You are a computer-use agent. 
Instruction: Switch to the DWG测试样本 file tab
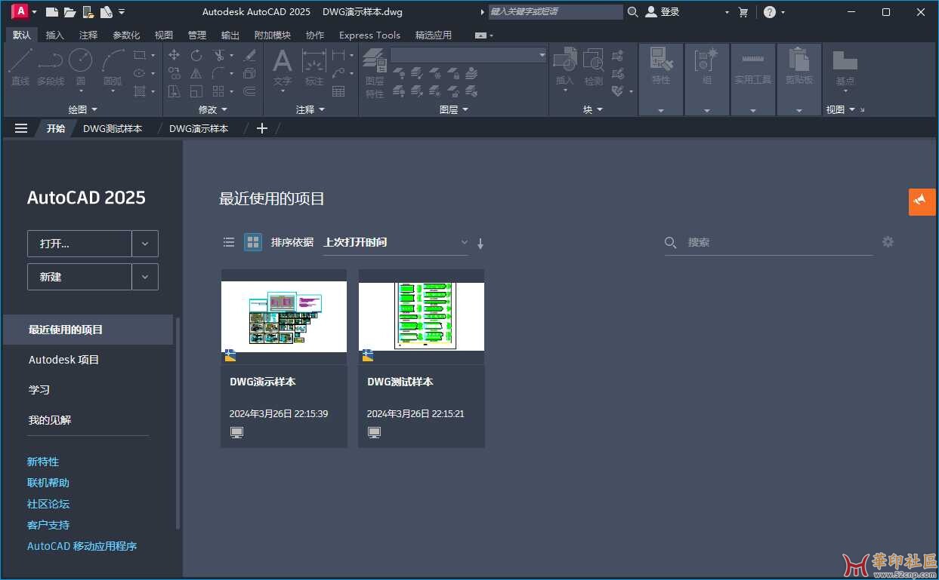tap(113, 128)
